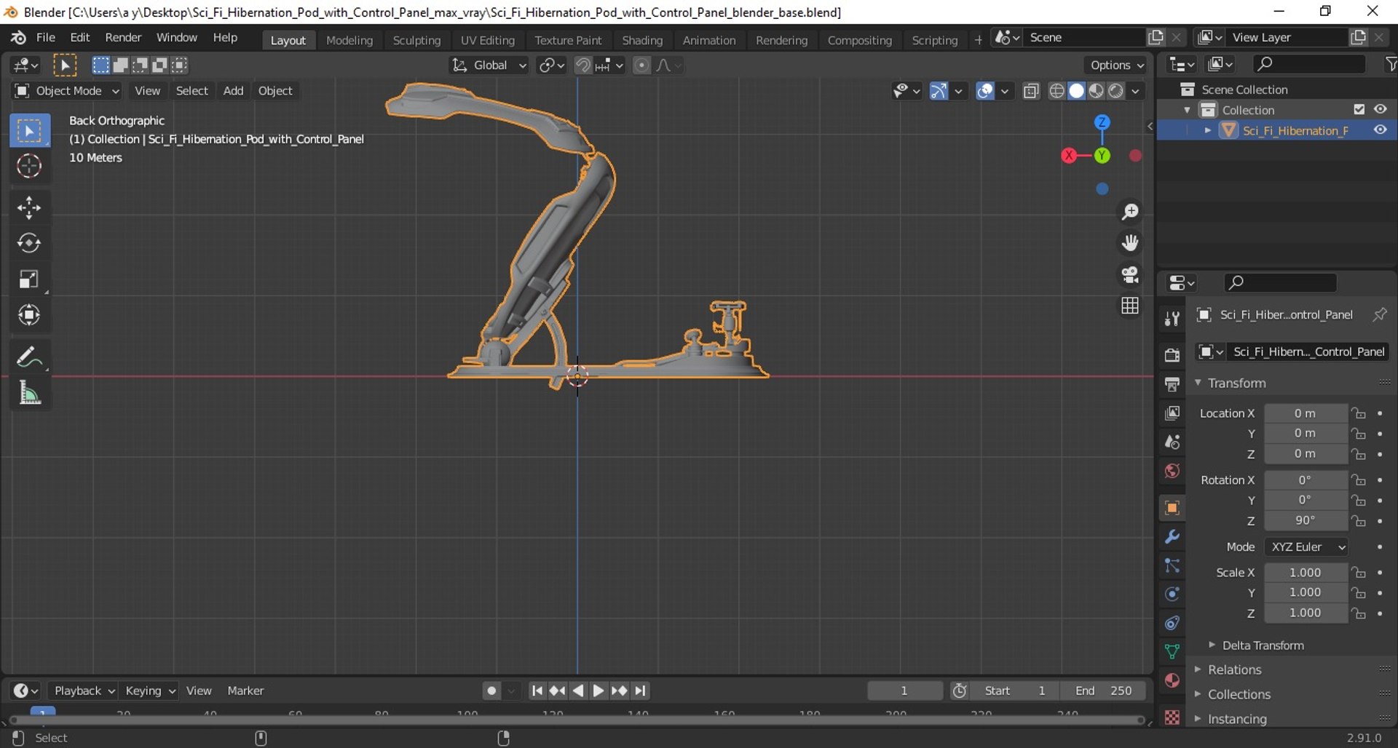Click the Rotation Z 90° field
This screenshot has width=1398, height=748.
1306,521
